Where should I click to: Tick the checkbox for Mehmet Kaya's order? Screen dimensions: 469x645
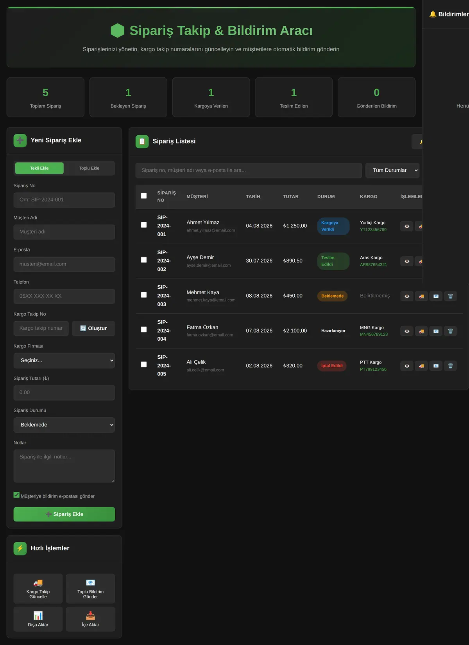[x=144, y=295]
